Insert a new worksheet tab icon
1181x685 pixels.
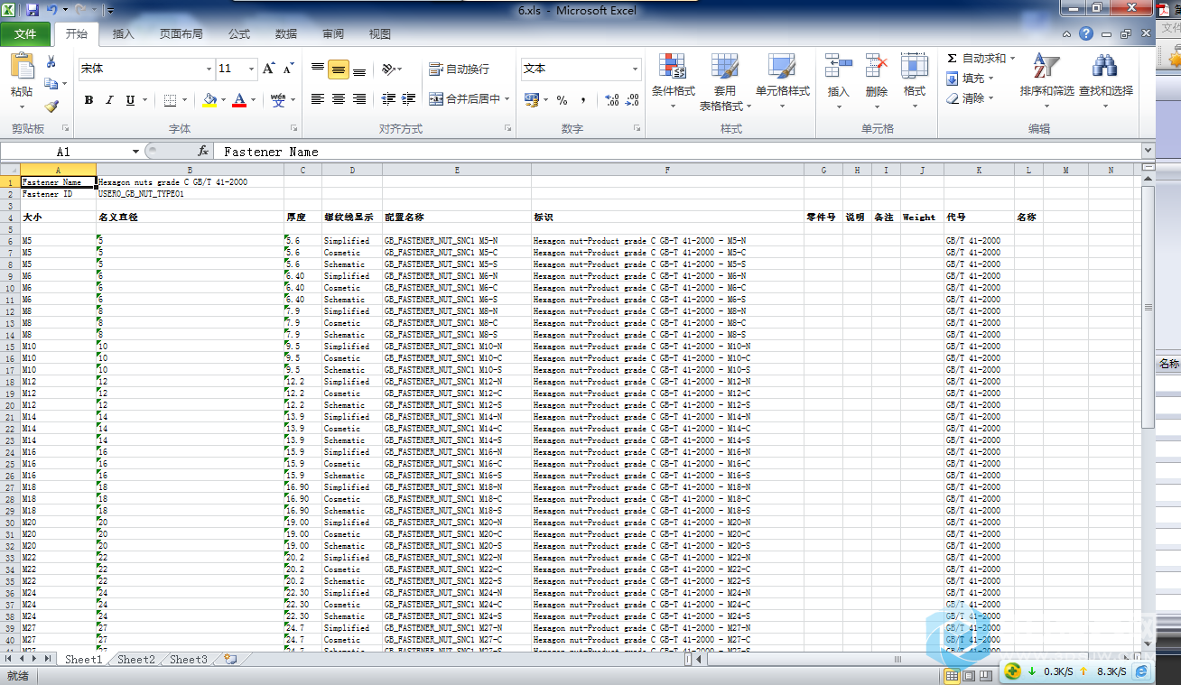[x=230, y=660]
